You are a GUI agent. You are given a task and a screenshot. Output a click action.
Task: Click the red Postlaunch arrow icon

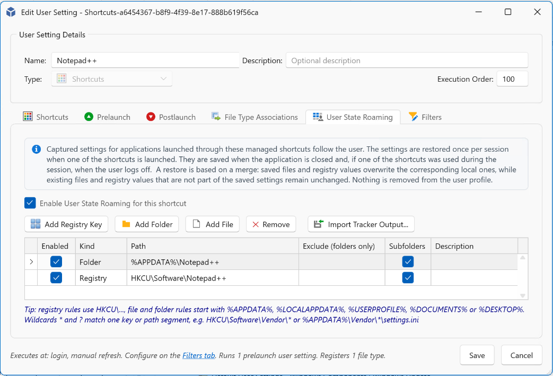pyautogui.click(x=151, y=116)
